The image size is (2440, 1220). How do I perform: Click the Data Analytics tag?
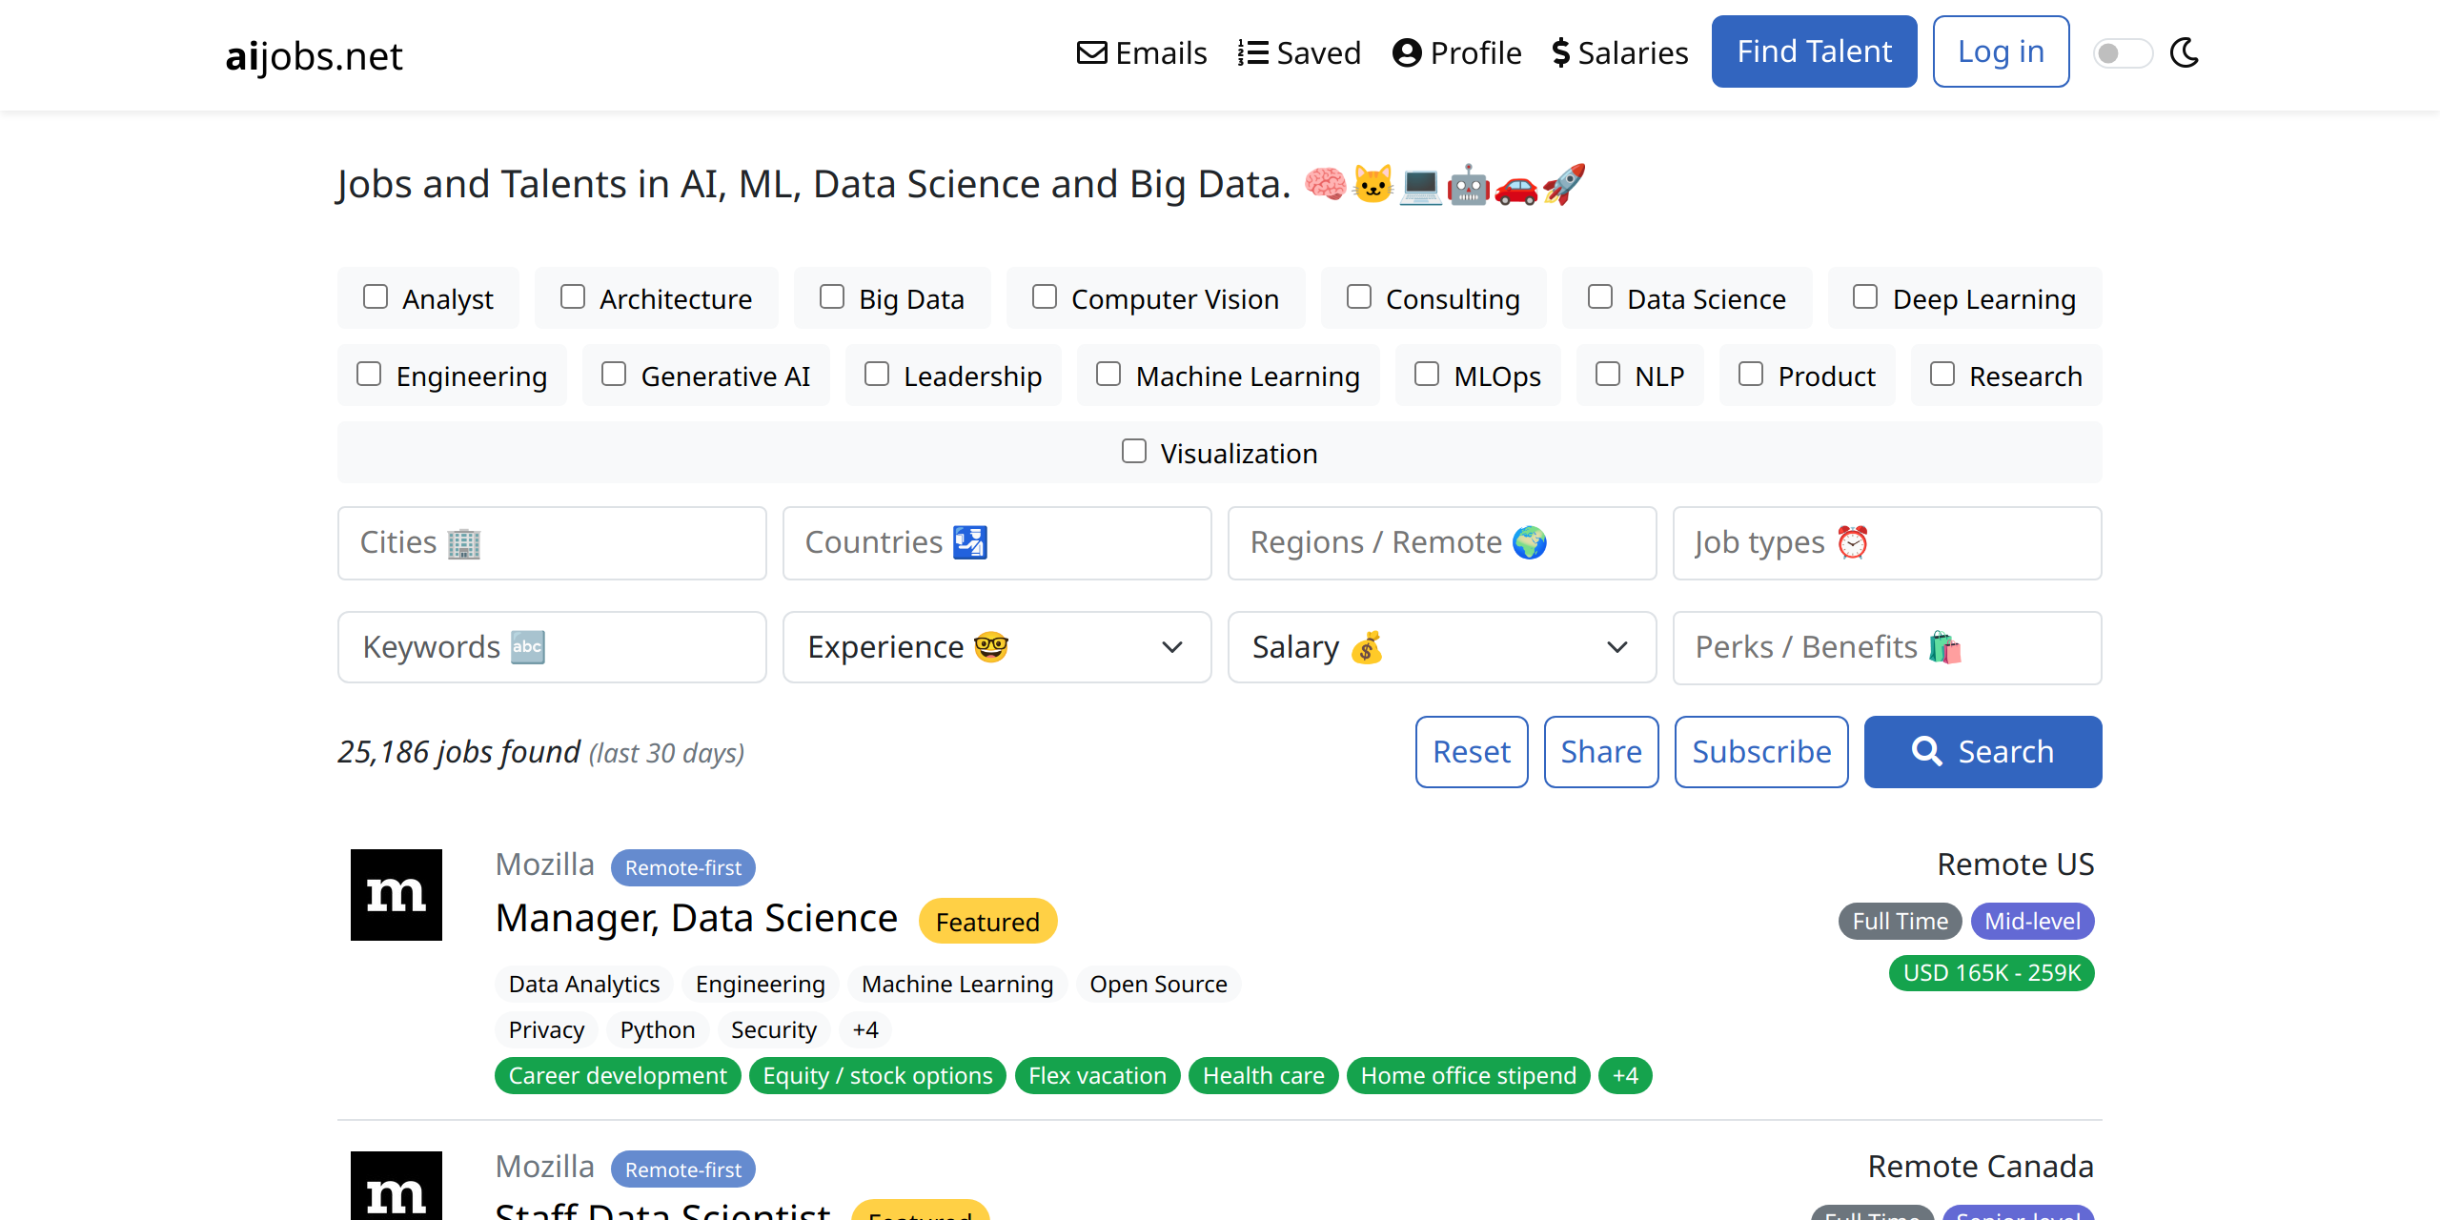coord(584,984)
